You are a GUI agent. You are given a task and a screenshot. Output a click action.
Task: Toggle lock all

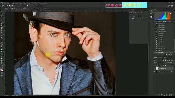pos(165,65)
